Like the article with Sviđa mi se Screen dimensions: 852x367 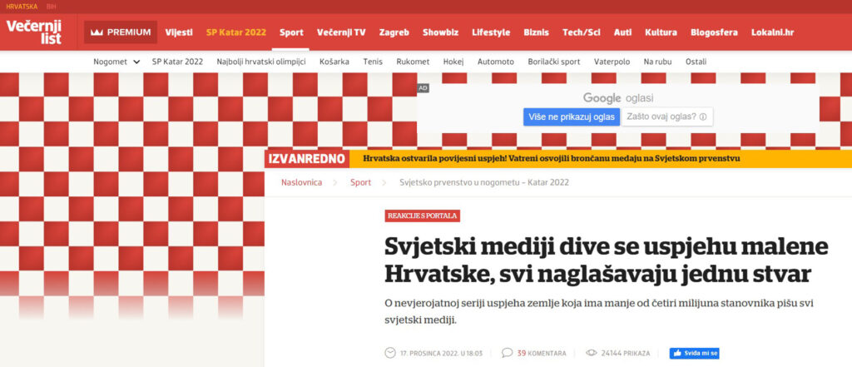695,353
